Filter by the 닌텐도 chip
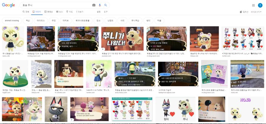This screenshot has height=124, width=266. [111, 21]
